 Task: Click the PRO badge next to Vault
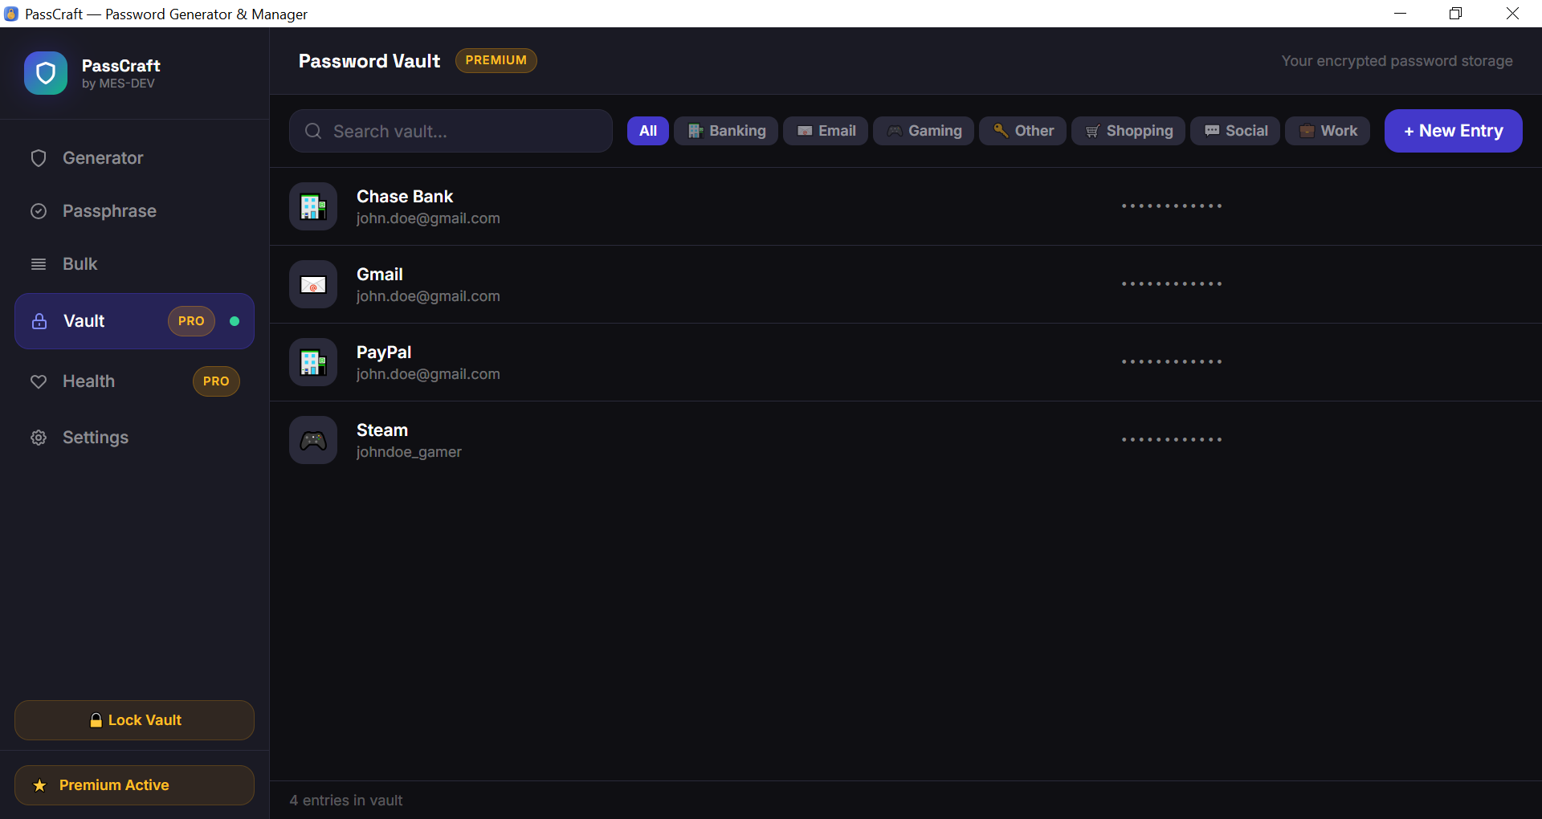pos(191,321)
